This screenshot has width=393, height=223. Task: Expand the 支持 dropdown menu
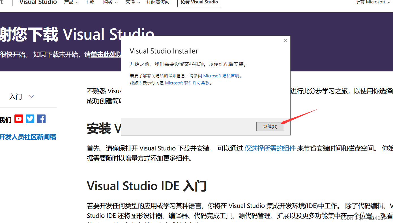point(133,2)
